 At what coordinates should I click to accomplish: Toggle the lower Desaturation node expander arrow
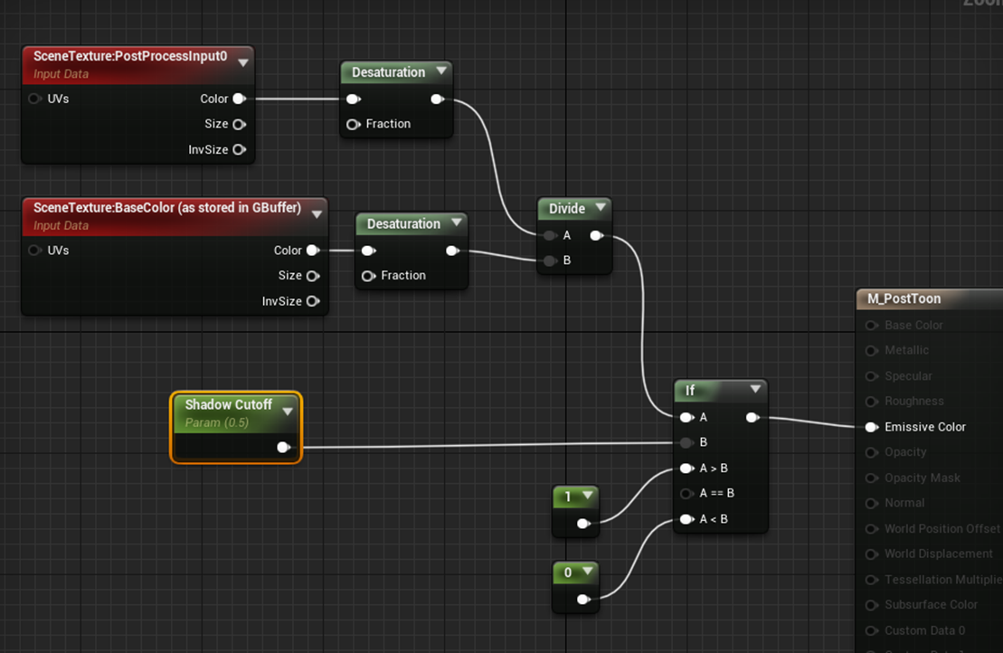point(457,222)
